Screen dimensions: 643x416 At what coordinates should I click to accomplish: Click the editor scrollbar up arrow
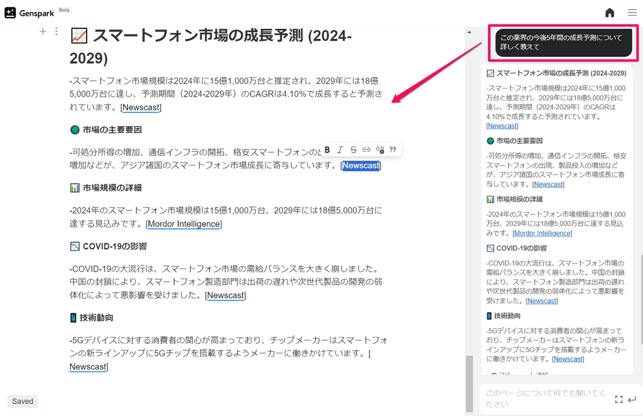(x=469, y=32)
